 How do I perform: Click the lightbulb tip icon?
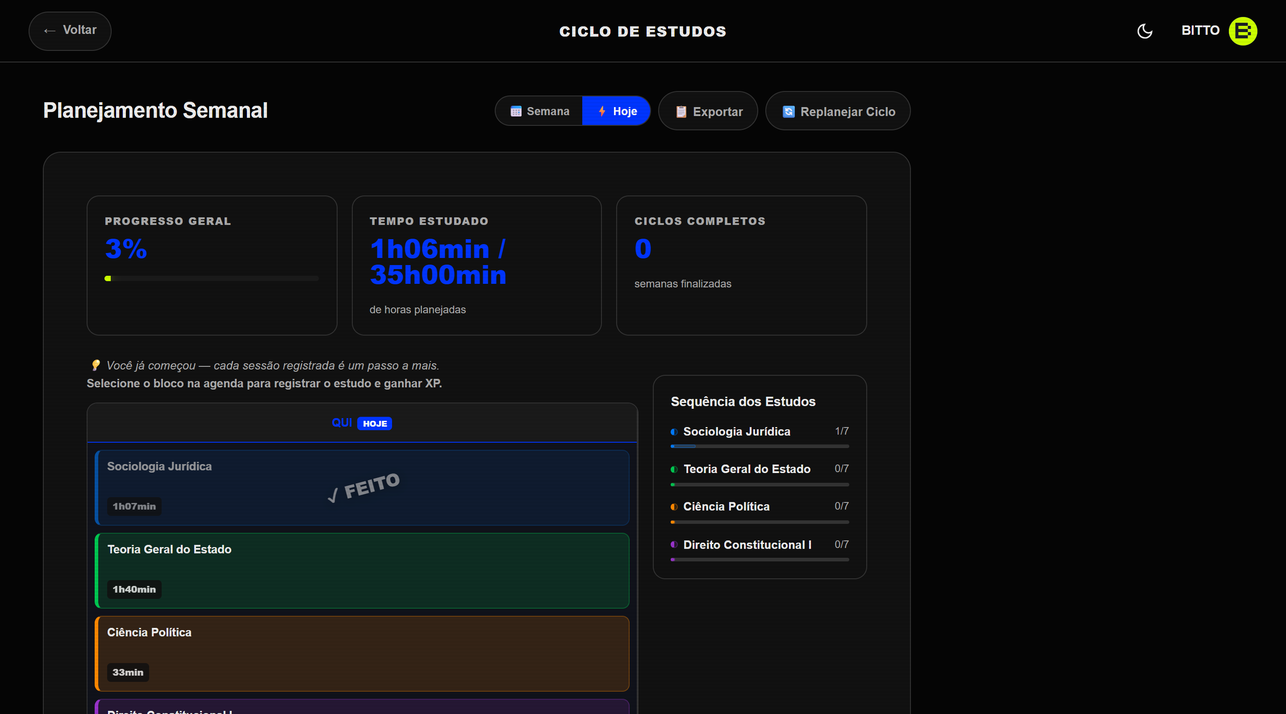pyautogui.click(x=96, y=365)
